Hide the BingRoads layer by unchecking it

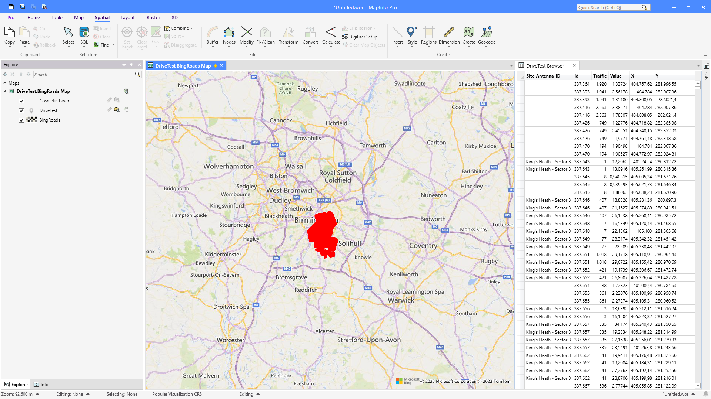(21, 120)
